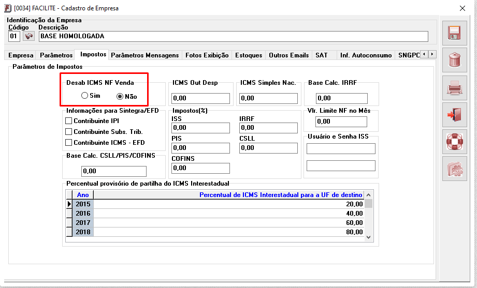Image resolution: width=477 pixels, height=288 pixels.
Task: Click the ICMS Simples Nac. value field
Action: tap(268, 98)
